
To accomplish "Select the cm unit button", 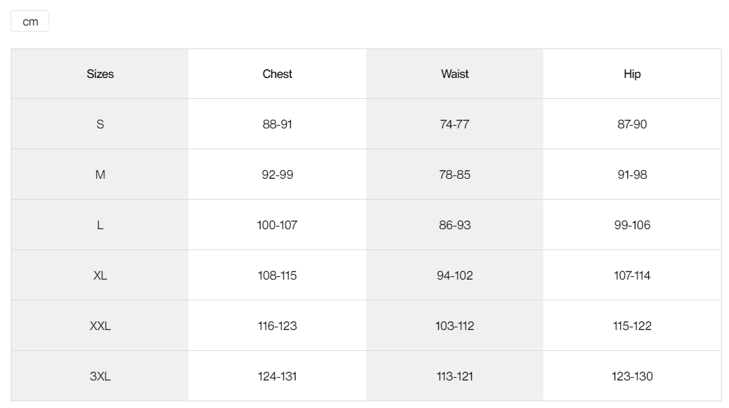I will [x=30, y=22].
